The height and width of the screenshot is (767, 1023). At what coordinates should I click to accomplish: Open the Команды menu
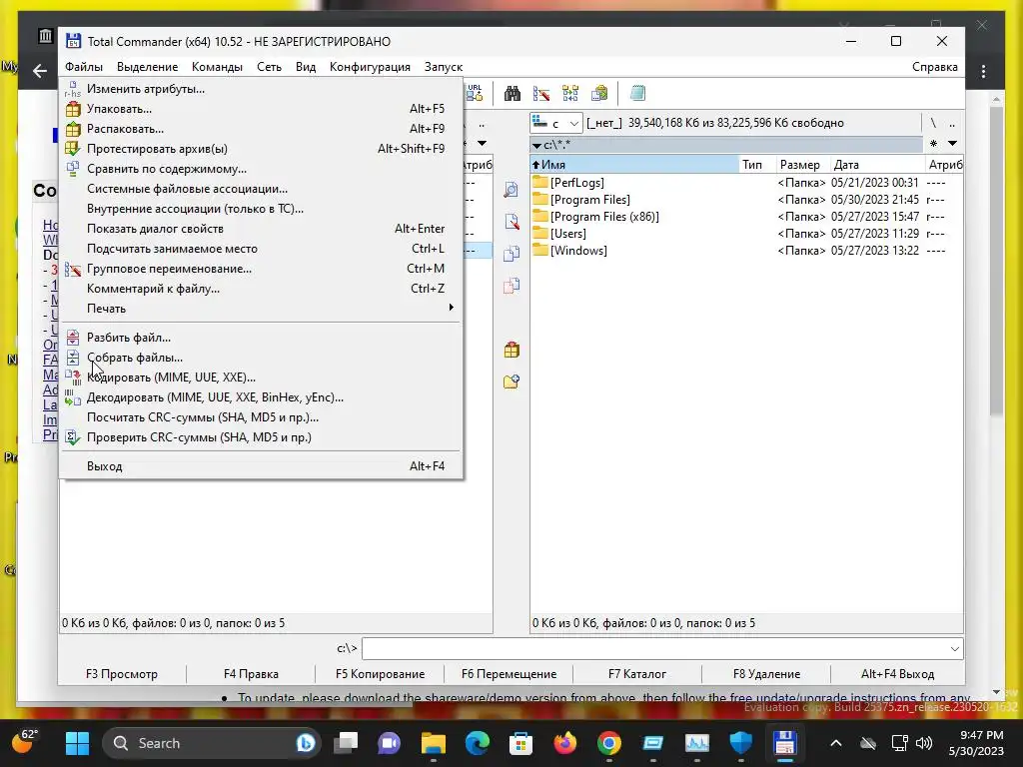point(217,67)
